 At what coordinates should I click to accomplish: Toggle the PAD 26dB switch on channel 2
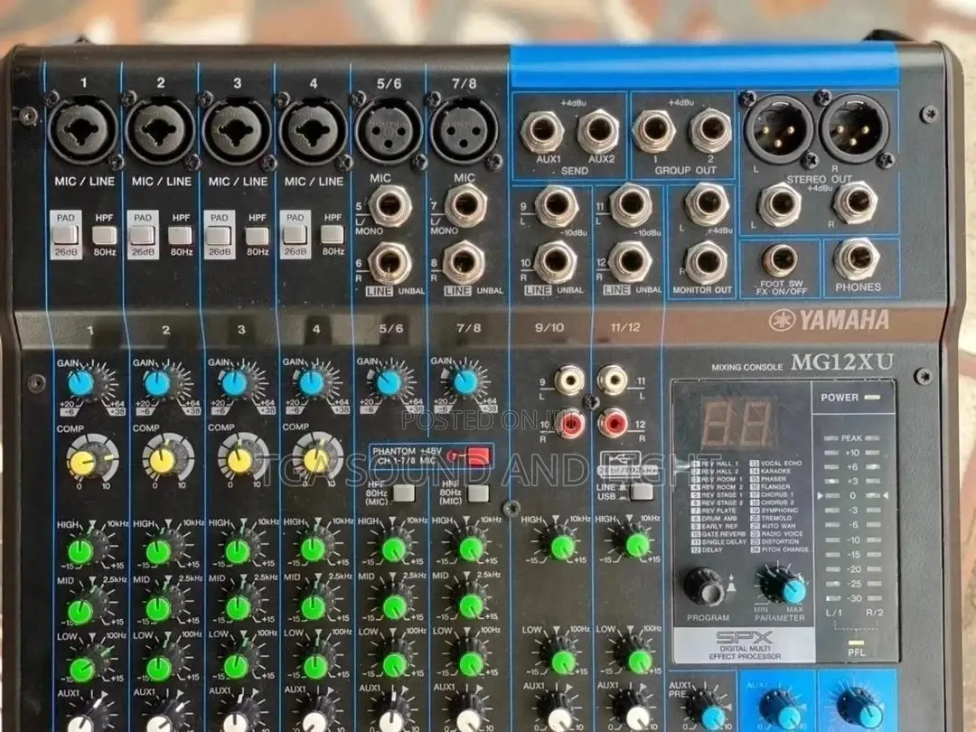pyautogui.click(x=142, y=235)
